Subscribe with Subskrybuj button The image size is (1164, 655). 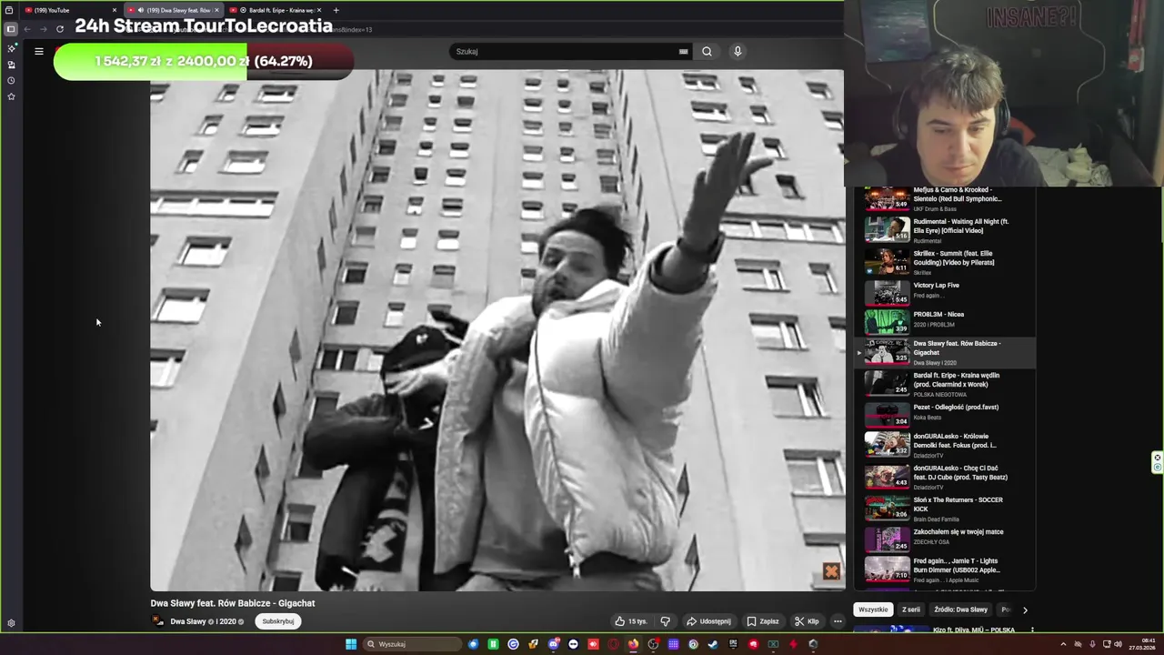pyautogui.click(x=277, y=621)
